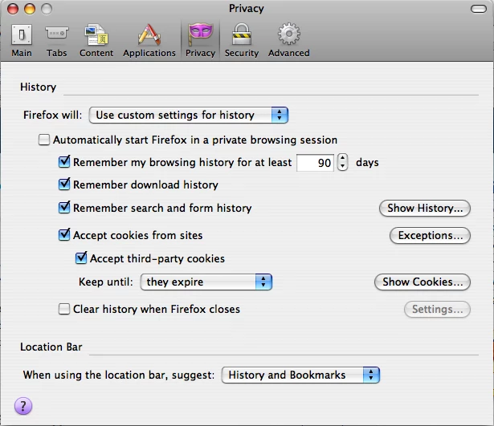
Task: Open the Tabs preferences pane icon
Action: pos(57,34)
